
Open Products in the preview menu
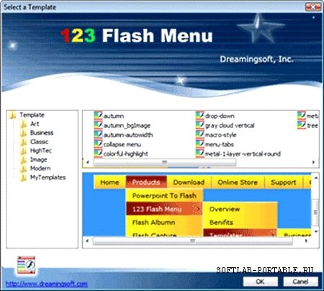tap(146, 183)
